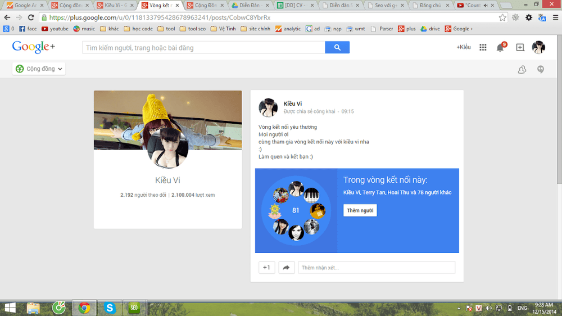Viewport: 562px width, 316px height.
Task: Open the wmt bookmark
Action: coord(356,29)
